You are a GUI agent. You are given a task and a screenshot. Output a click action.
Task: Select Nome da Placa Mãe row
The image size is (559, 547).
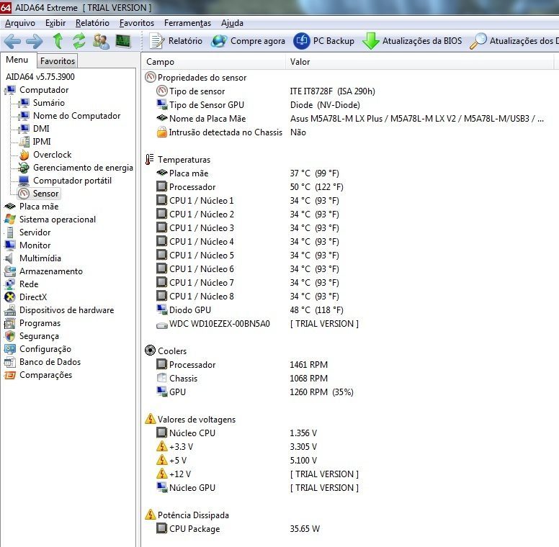click(x=349, y=119)
